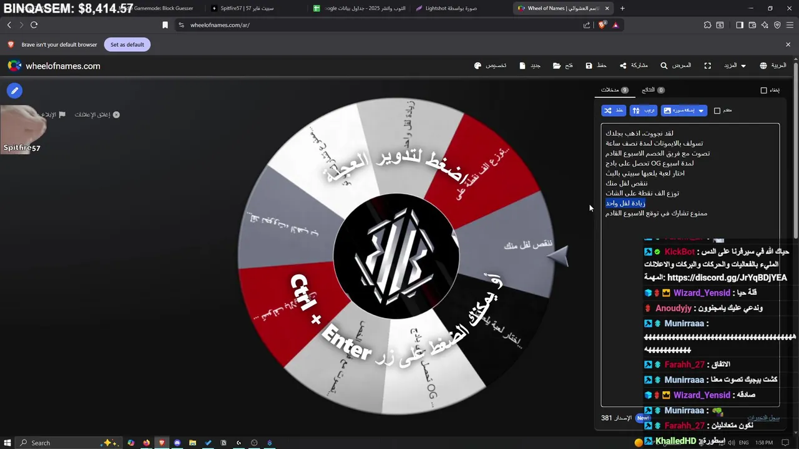The width and height of the screenshot is (799, 449).
Task: Toggle the browser sidebar panel icon
Action: (740, 25)
